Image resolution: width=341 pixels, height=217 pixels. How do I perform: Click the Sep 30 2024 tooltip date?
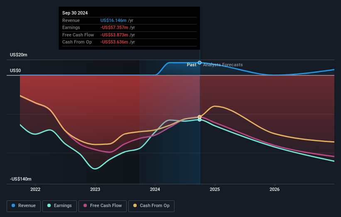tap(75, 13)
